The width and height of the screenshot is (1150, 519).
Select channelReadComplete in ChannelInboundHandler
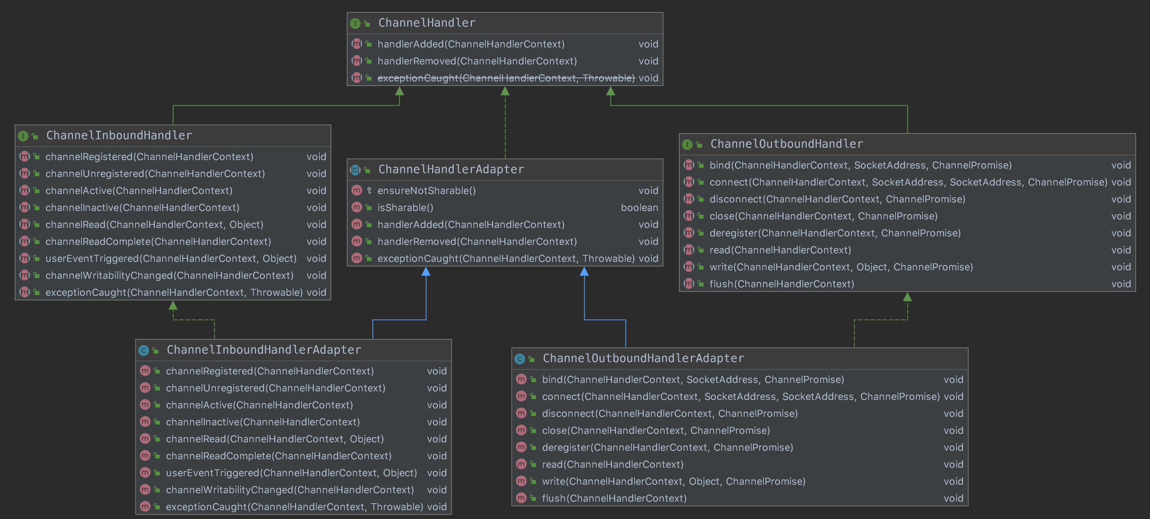click(158, 242)
